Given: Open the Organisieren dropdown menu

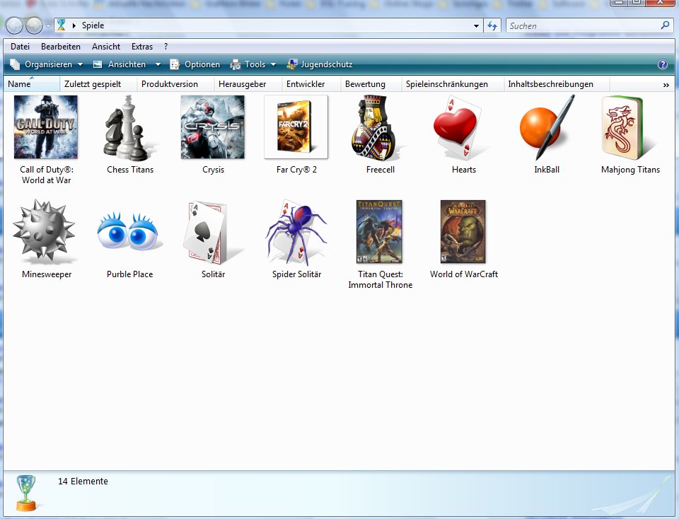Looking at the screenshot, I should click(47, 64).
